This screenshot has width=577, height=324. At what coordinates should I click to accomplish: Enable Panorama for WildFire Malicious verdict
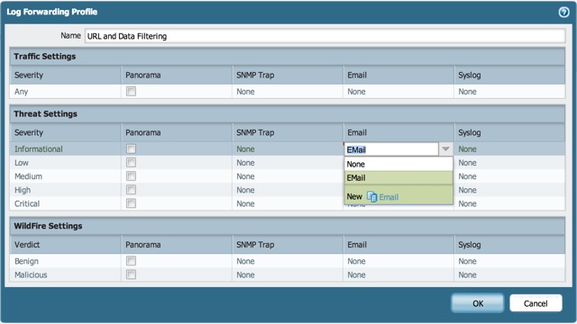(x=131, y=274)
